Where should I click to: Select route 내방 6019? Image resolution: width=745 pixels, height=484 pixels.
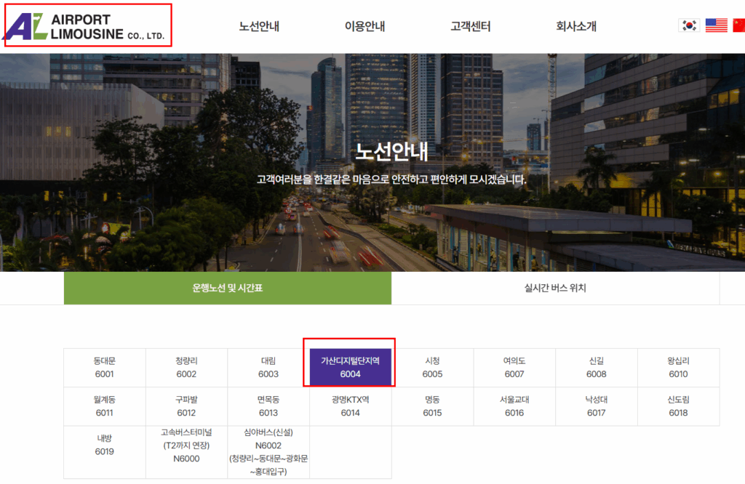point(105,452)
